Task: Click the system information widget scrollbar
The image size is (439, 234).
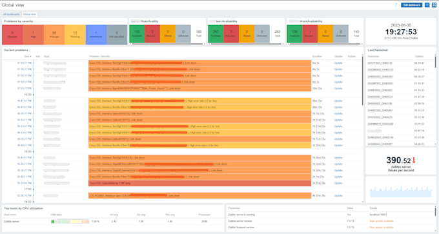Action: coord(435,211)
